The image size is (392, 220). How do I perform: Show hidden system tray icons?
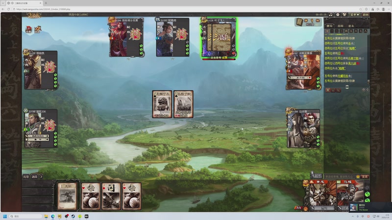click(x=352, y=216)
